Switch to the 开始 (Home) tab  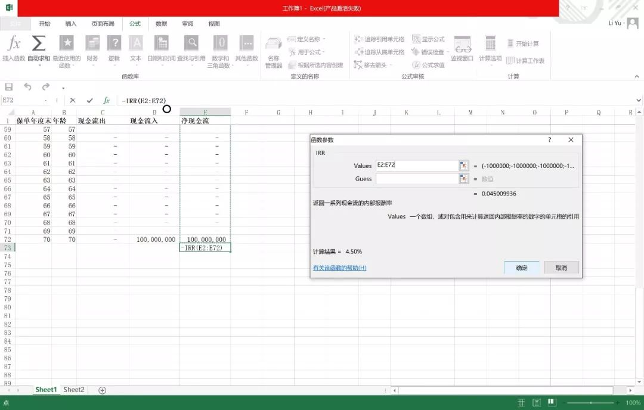click(x=44, y=24)
